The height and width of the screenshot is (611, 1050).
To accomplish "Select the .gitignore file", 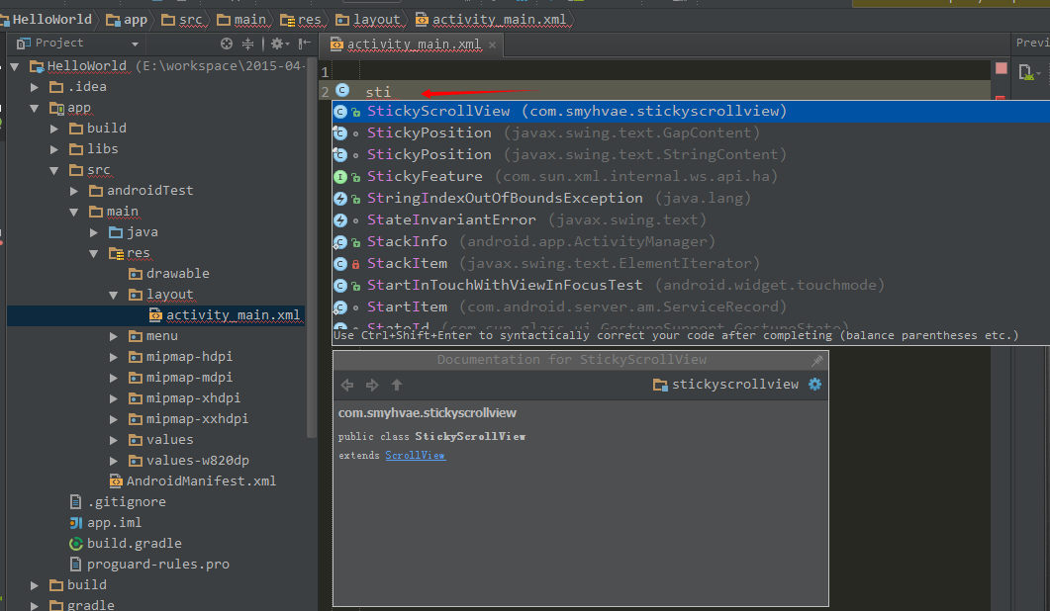I will click(117, 502).
